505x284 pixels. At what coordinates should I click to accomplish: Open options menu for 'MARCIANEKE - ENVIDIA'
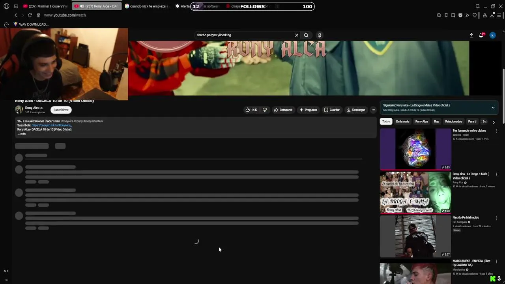497,262
